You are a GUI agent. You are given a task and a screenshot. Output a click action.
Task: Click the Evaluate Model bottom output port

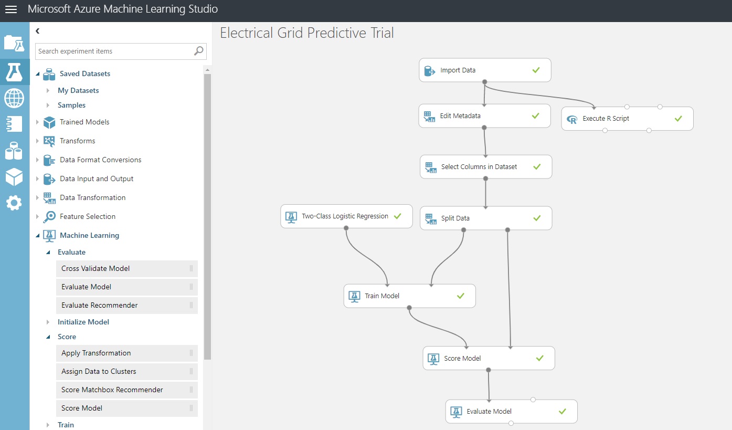pyautogui.click(x=511, y=423)
